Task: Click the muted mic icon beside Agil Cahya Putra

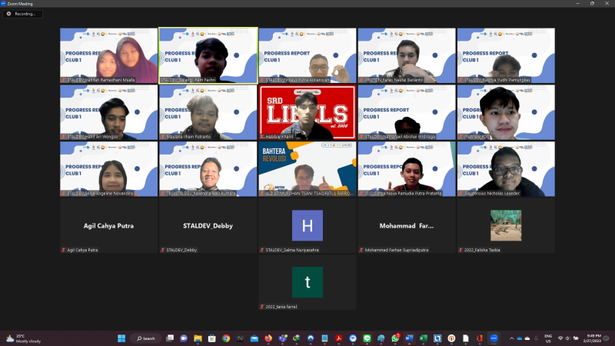Action: (x=63, y=250)
